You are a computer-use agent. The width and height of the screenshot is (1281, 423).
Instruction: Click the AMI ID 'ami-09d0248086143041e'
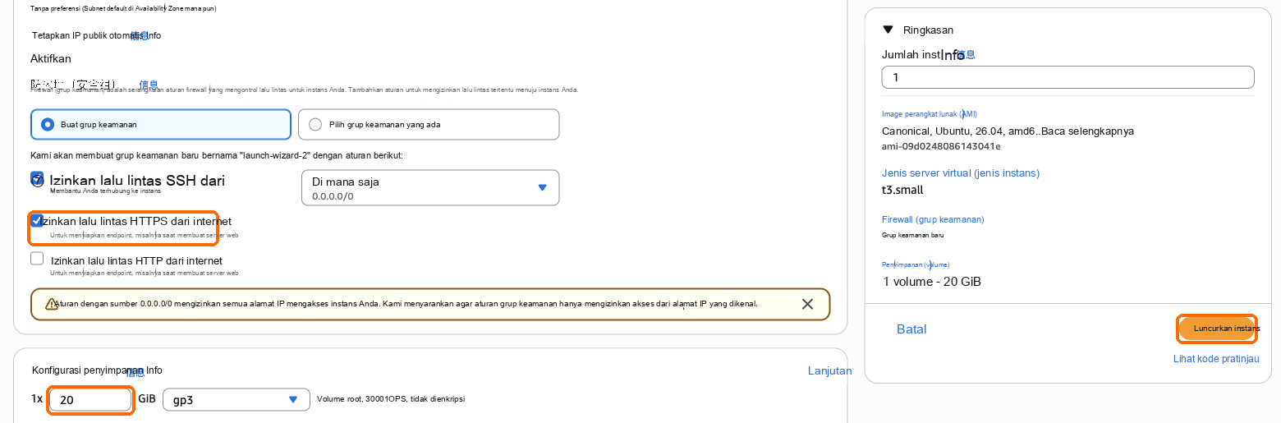coord(941,146)
